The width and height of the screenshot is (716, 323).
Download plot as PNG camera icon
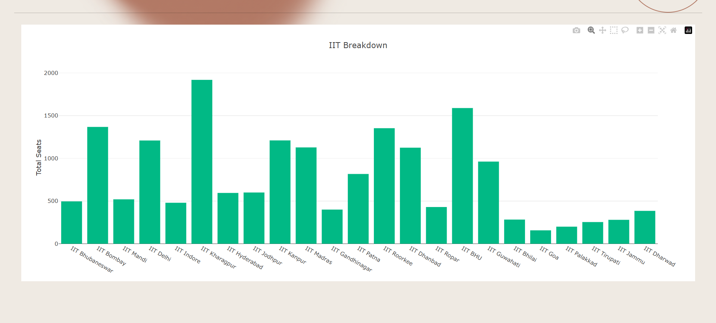point(576,30)
